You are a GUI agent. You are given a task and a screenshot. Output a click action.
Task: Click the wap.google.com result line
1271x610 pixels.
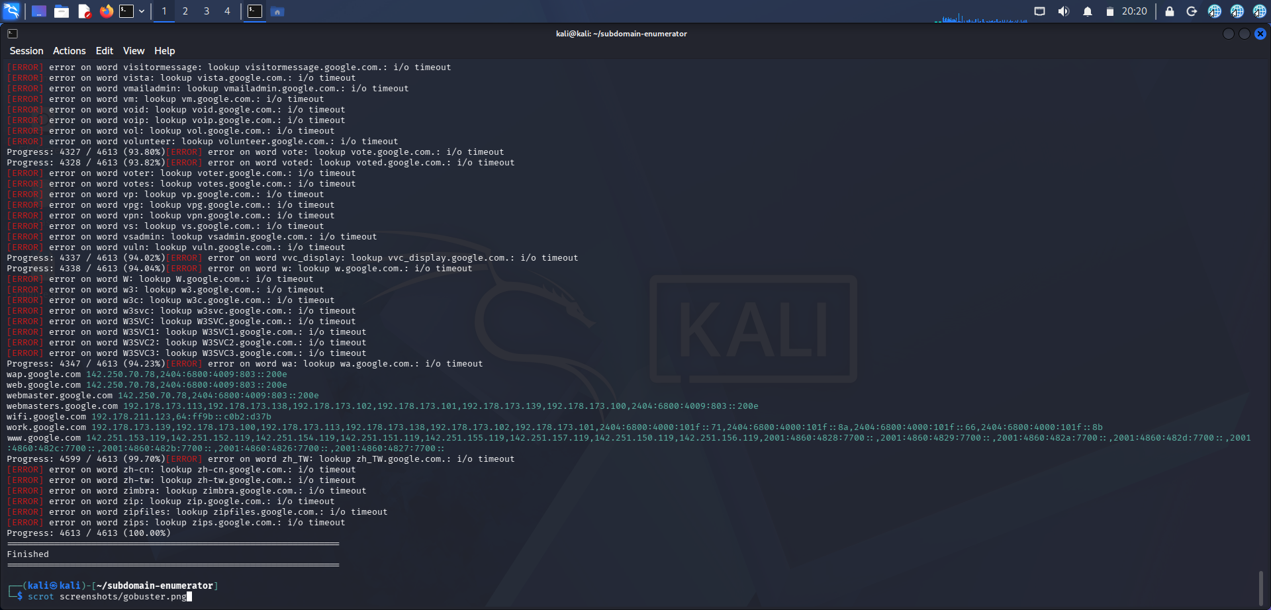click(x=147, y=374)
